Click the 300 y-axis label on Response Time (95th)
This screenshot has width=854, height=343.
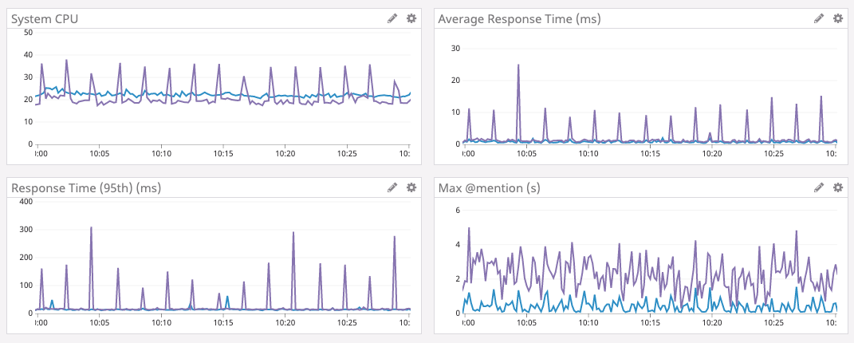pos(25,230)
